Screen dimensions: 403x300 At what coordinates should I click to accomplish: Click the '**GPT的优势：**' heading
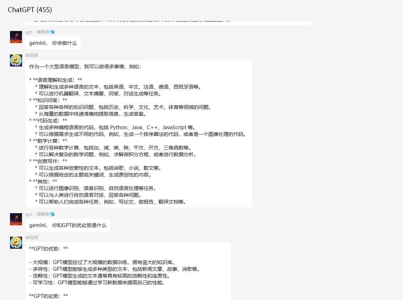tap(48, 249)
